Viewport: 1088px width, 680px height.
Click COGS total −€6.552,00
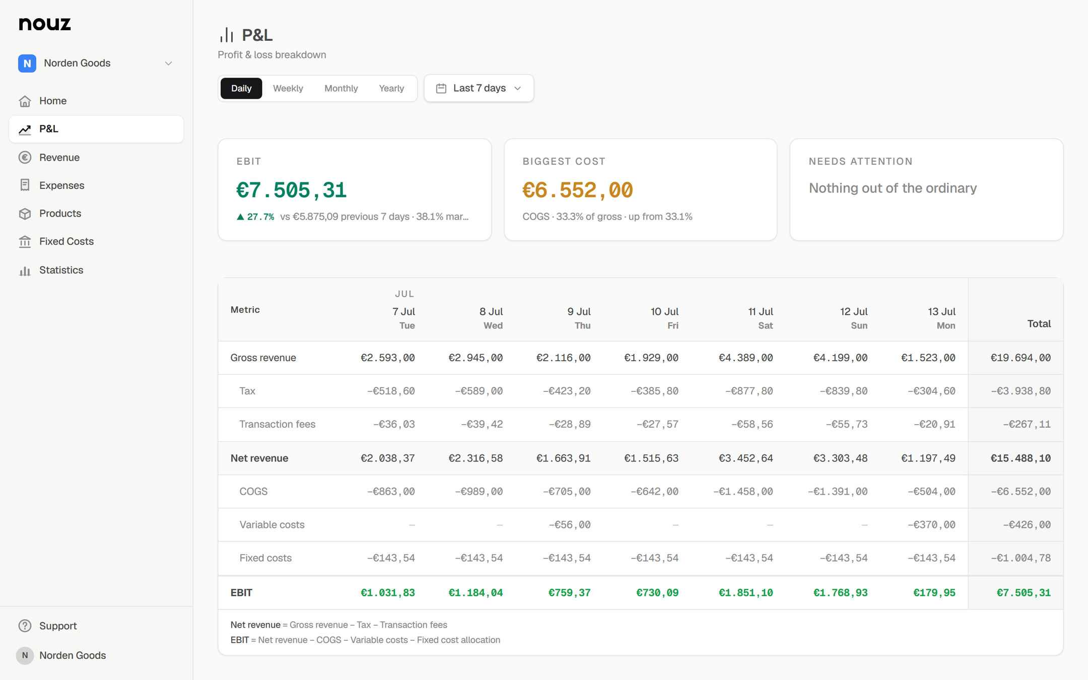[x=1021, y=492]
